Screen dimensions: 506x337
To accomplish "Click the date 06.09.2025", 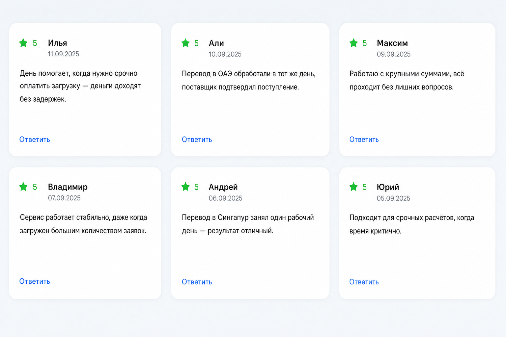I will click(225, 198).
